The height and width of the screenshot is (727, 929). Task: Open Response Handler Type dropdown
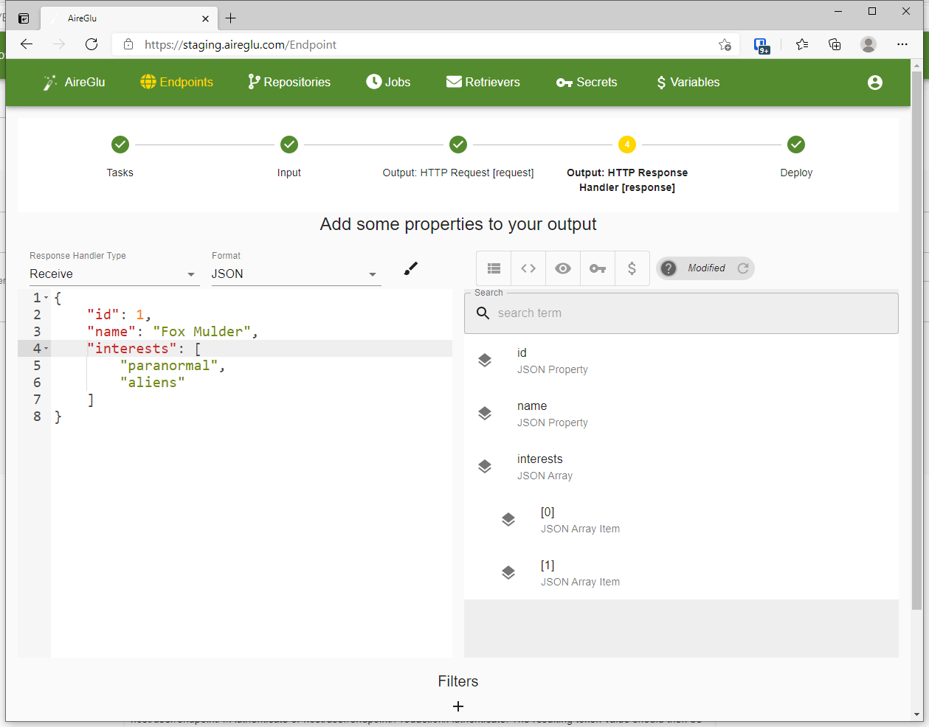[114, 274]
